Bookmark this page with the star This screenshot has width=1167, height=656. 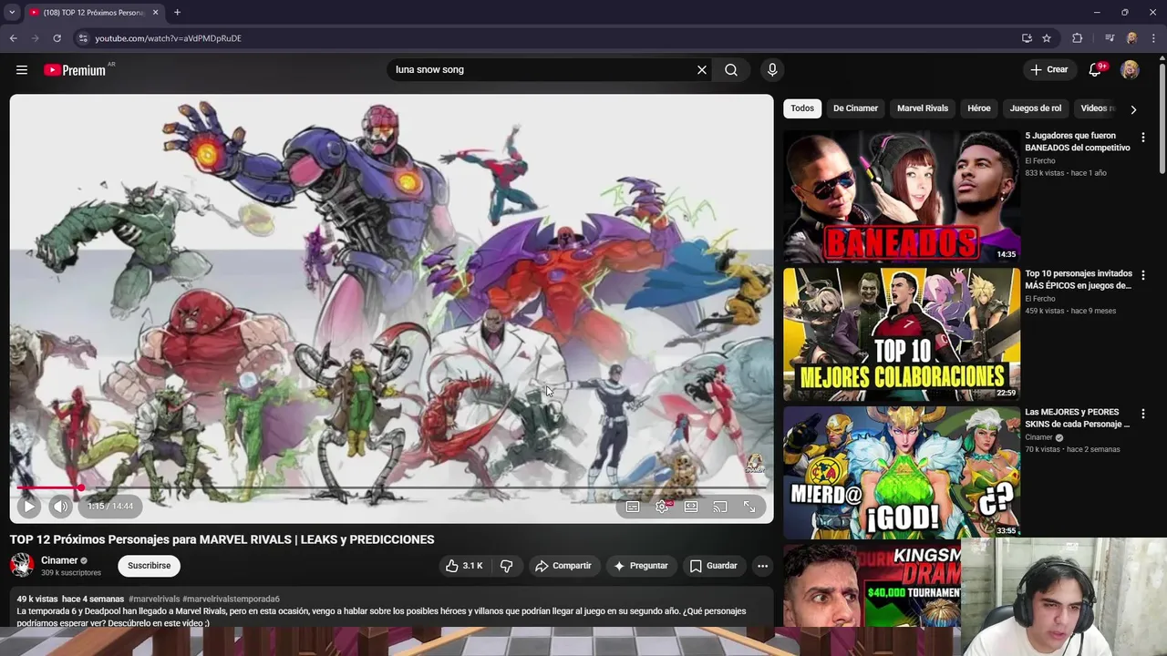point(1047,38)
